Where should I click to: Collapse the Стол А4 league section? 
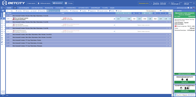[x=167, y=16]
